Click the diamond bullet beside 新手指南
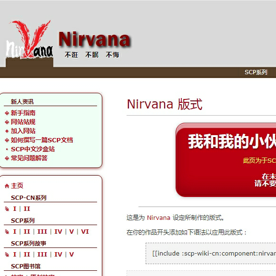This screenshot has height=276, width=276. coord(7,113)
